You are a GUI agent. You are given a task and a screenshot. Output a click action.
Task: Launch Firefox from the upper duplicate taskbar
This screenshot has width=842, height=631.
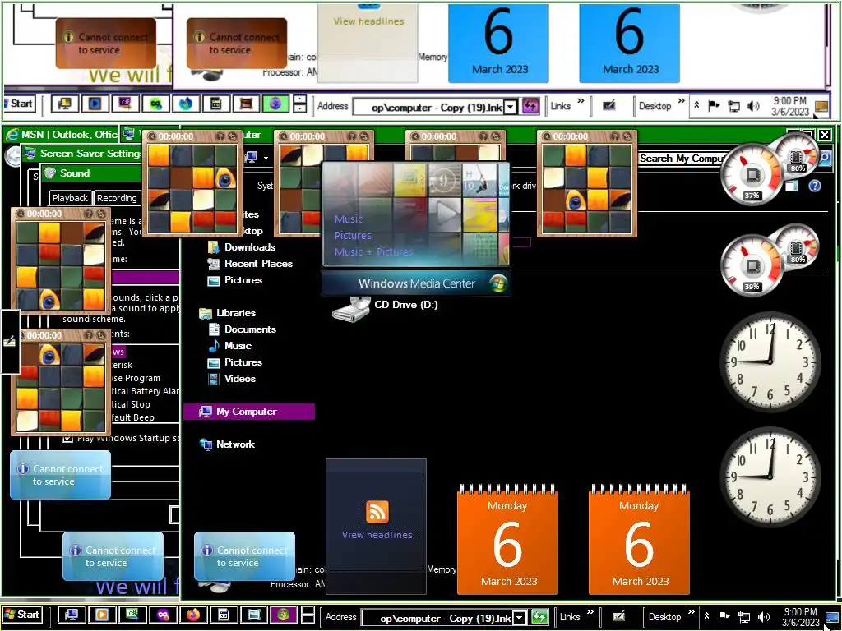(x=186, y=103)
